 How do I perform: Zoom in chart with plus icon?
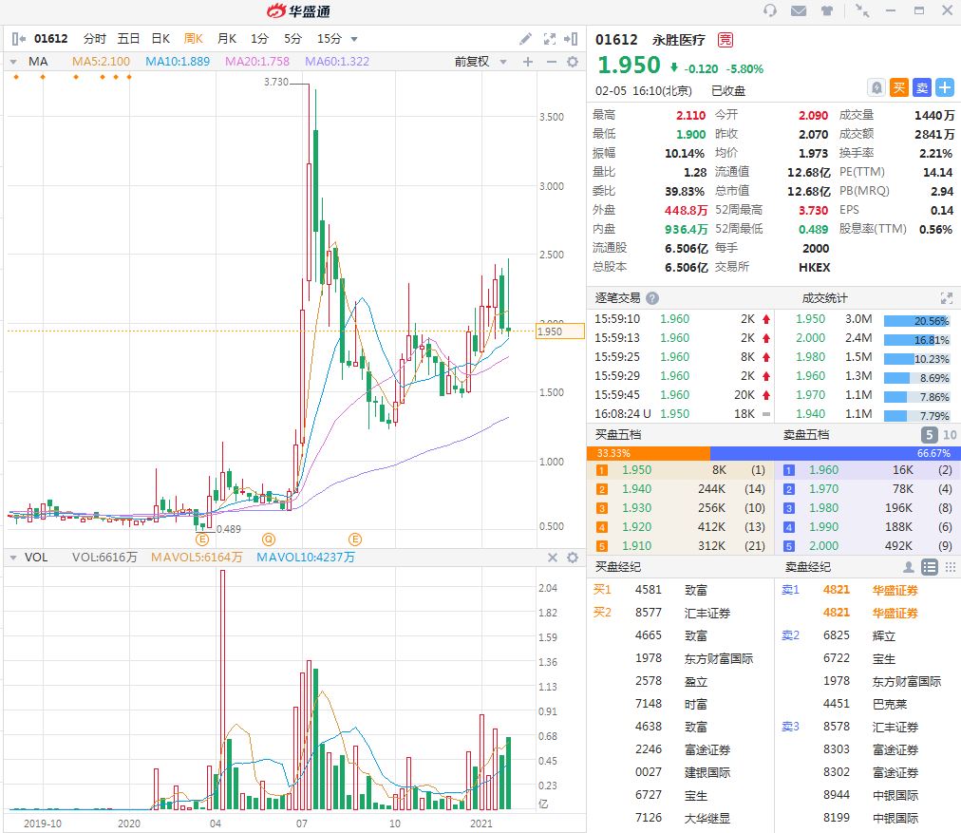point(528,62)
